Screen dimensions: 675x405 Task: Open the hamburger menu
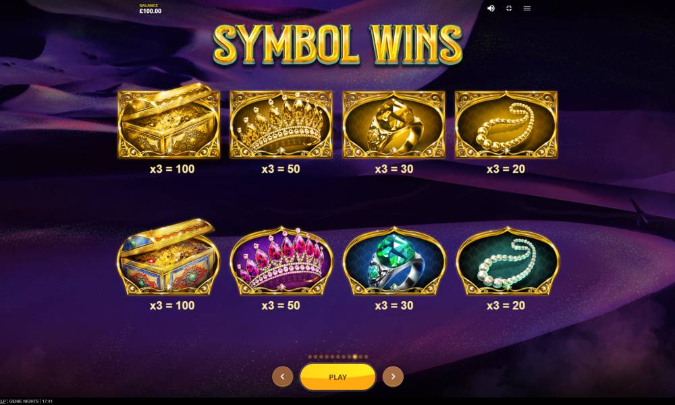click(527, 8)
